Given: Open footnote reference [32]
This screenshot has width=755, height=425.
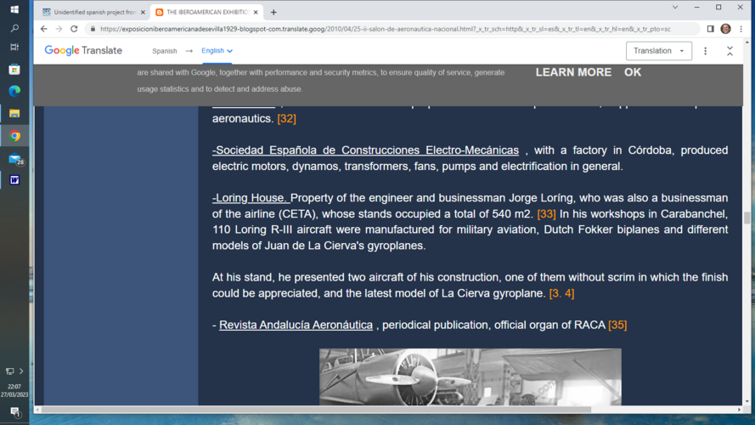Looking at the screenshot, I should click(x=286, y=118).
